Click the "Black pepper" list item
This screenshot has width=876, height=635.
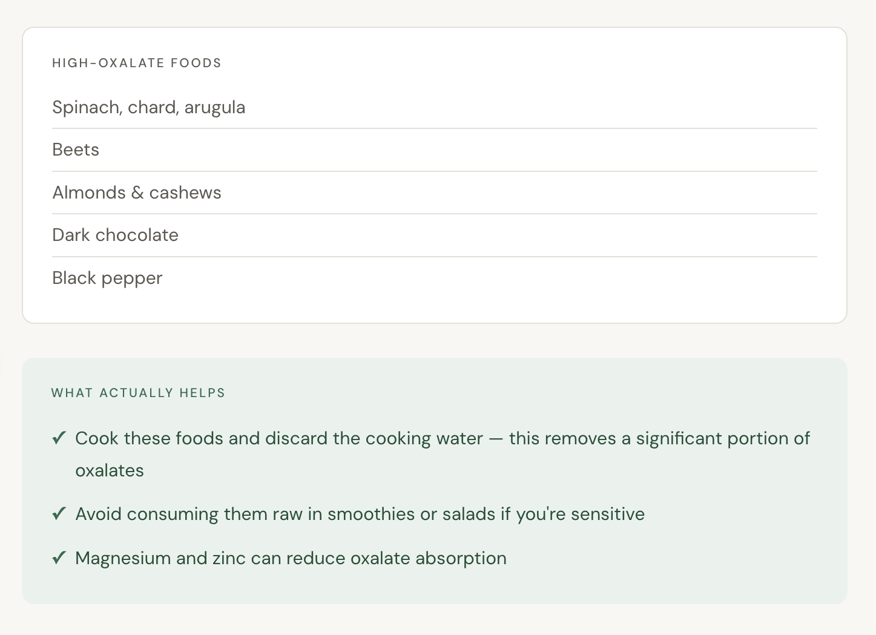(x=107, y=278)
